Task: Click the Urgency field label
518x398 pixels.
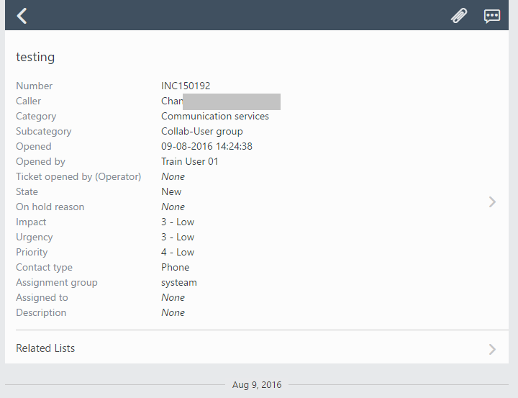Action: 35,237
